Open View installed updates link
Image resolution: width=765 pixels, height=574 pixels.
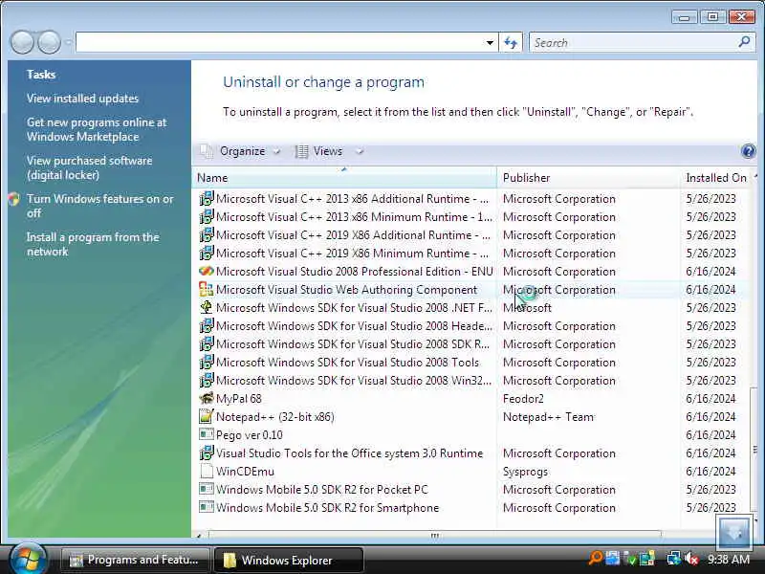[82, 99]
